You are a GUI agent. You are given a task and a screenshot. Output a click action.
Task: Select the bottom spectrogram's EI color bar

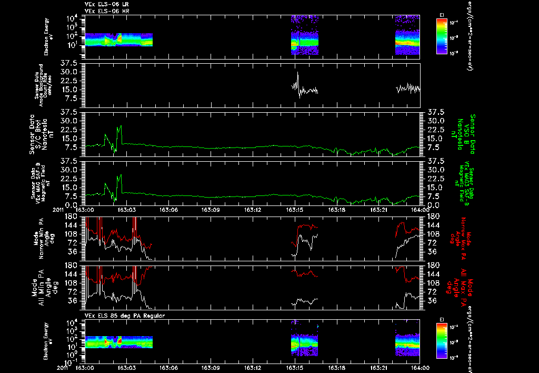click(x=442, y=341)
